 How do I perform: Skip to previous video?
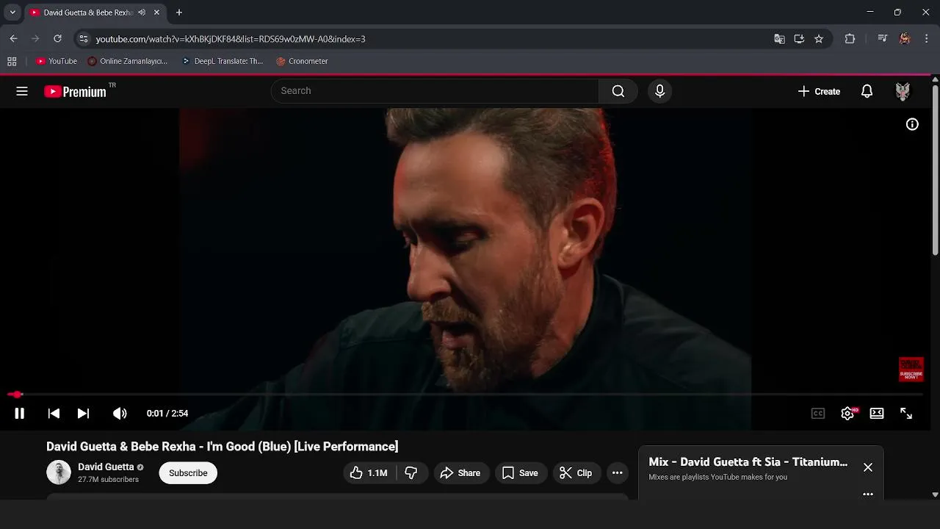click(x=54, y=414)
